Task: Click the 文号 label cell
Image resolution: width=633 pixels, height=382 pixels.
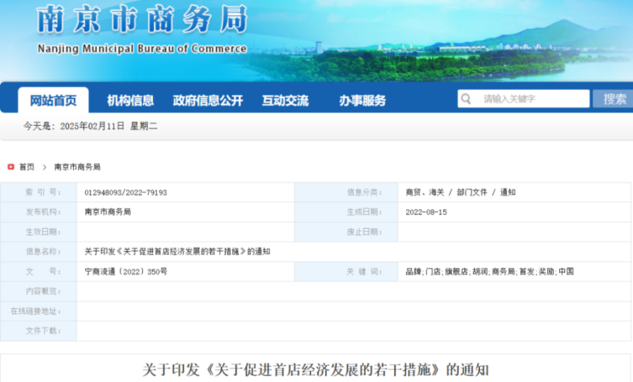Action: (39, 271)
